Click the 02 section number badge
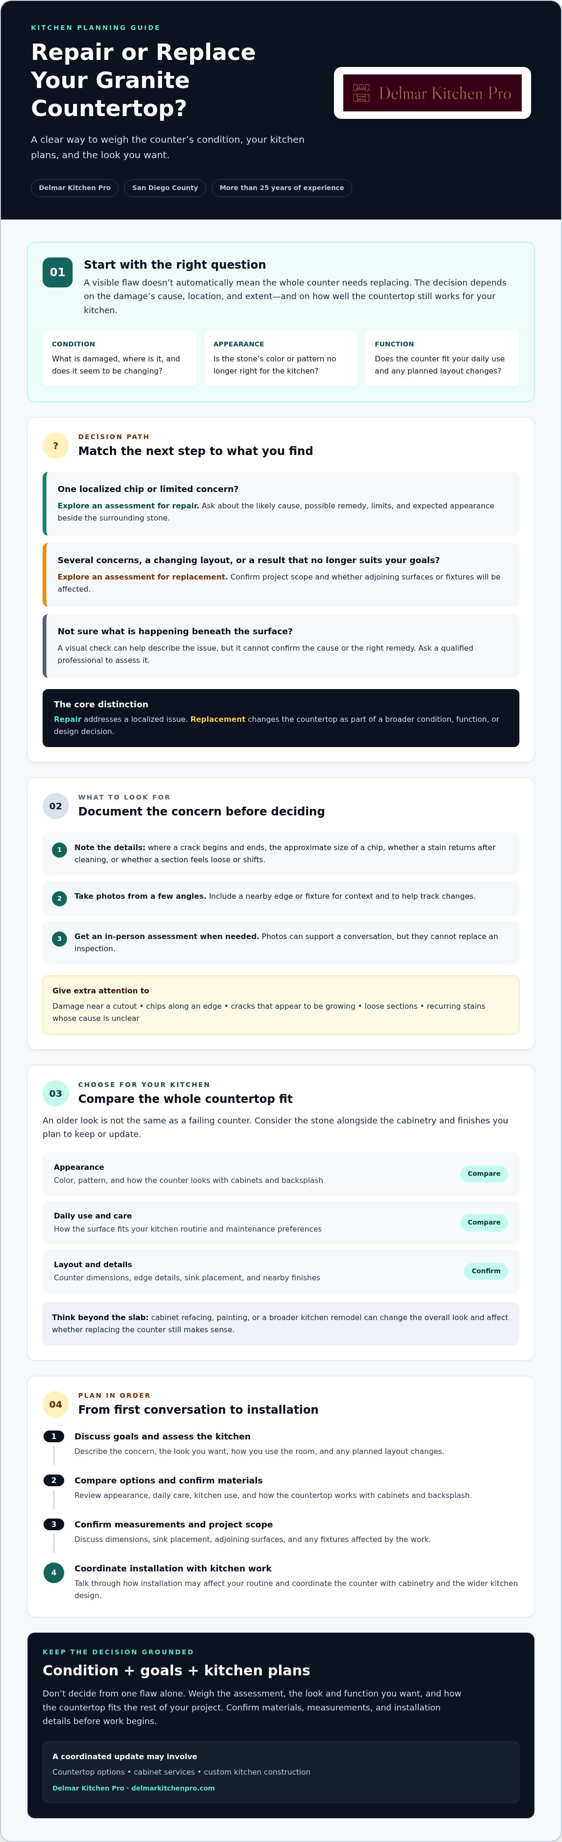 coord(56,806)
